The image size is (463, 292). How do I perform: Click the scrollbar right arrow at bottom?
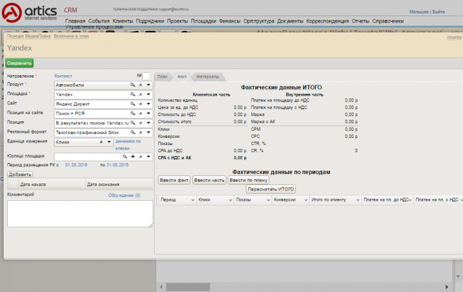[447, 287]
